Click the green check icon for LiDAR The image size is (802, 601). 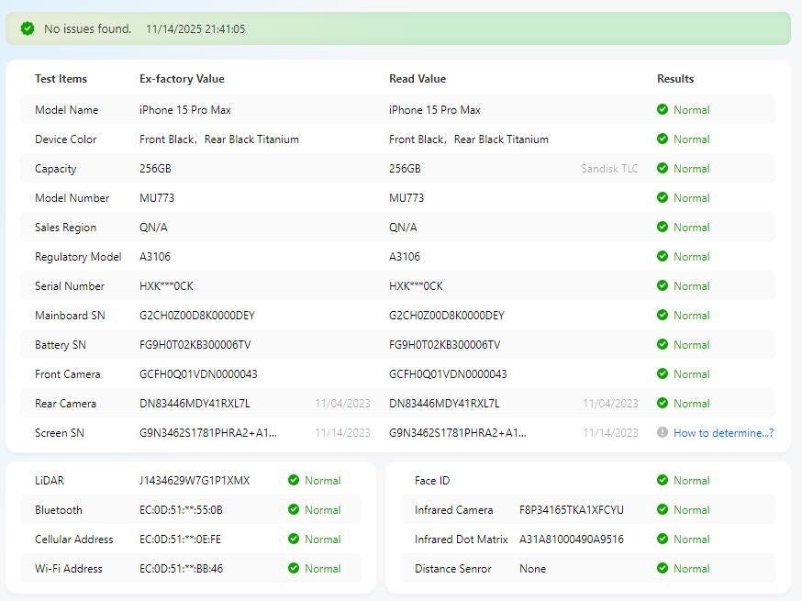click(294, 481)
